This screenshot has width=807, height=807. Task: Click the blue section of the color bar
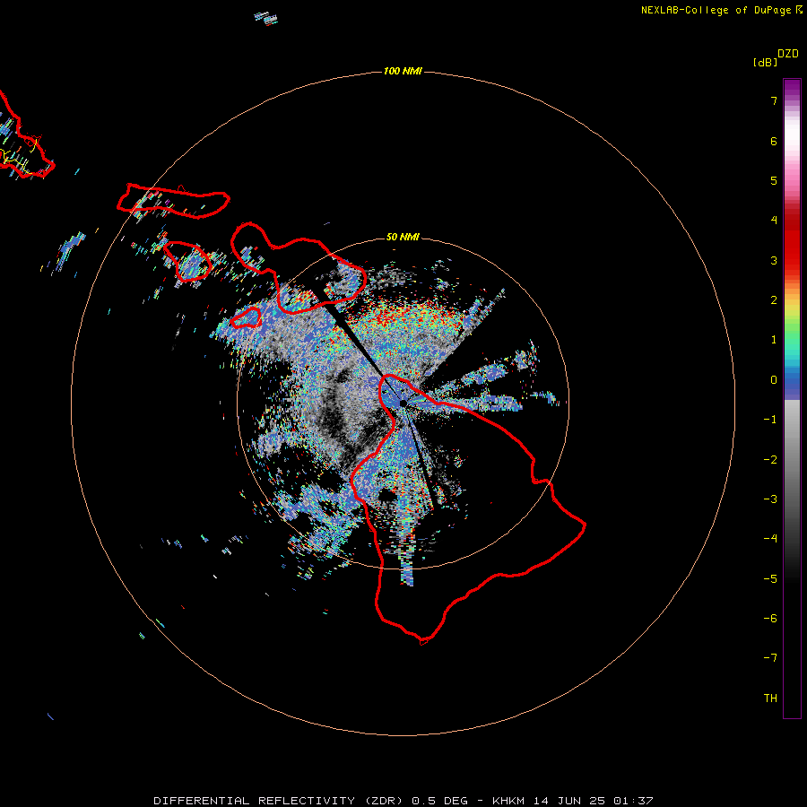click(792, 385)
